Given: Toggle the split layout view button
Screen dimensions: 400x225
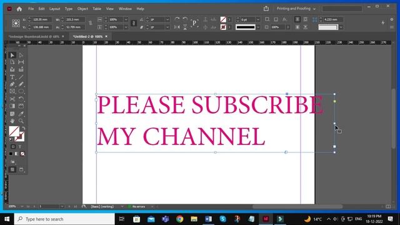Looking at the screenshot, I should pos(388,206).
